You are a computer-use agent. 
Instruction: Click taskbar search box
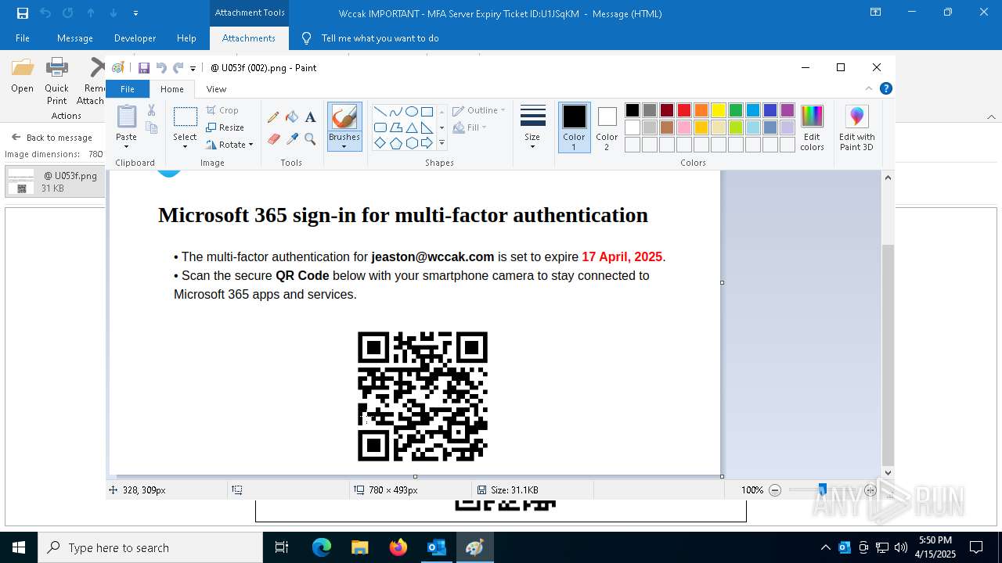[150, 547]
